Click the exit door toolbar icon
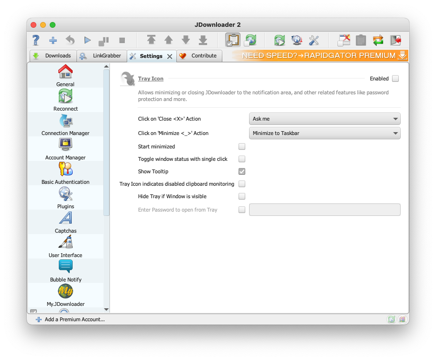436x360 pixels. pyautogui.click(x=395, y=40)
